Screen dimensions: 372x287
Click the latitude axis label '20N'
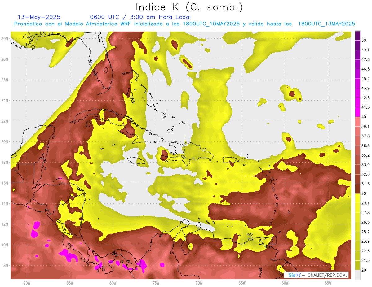5,142
